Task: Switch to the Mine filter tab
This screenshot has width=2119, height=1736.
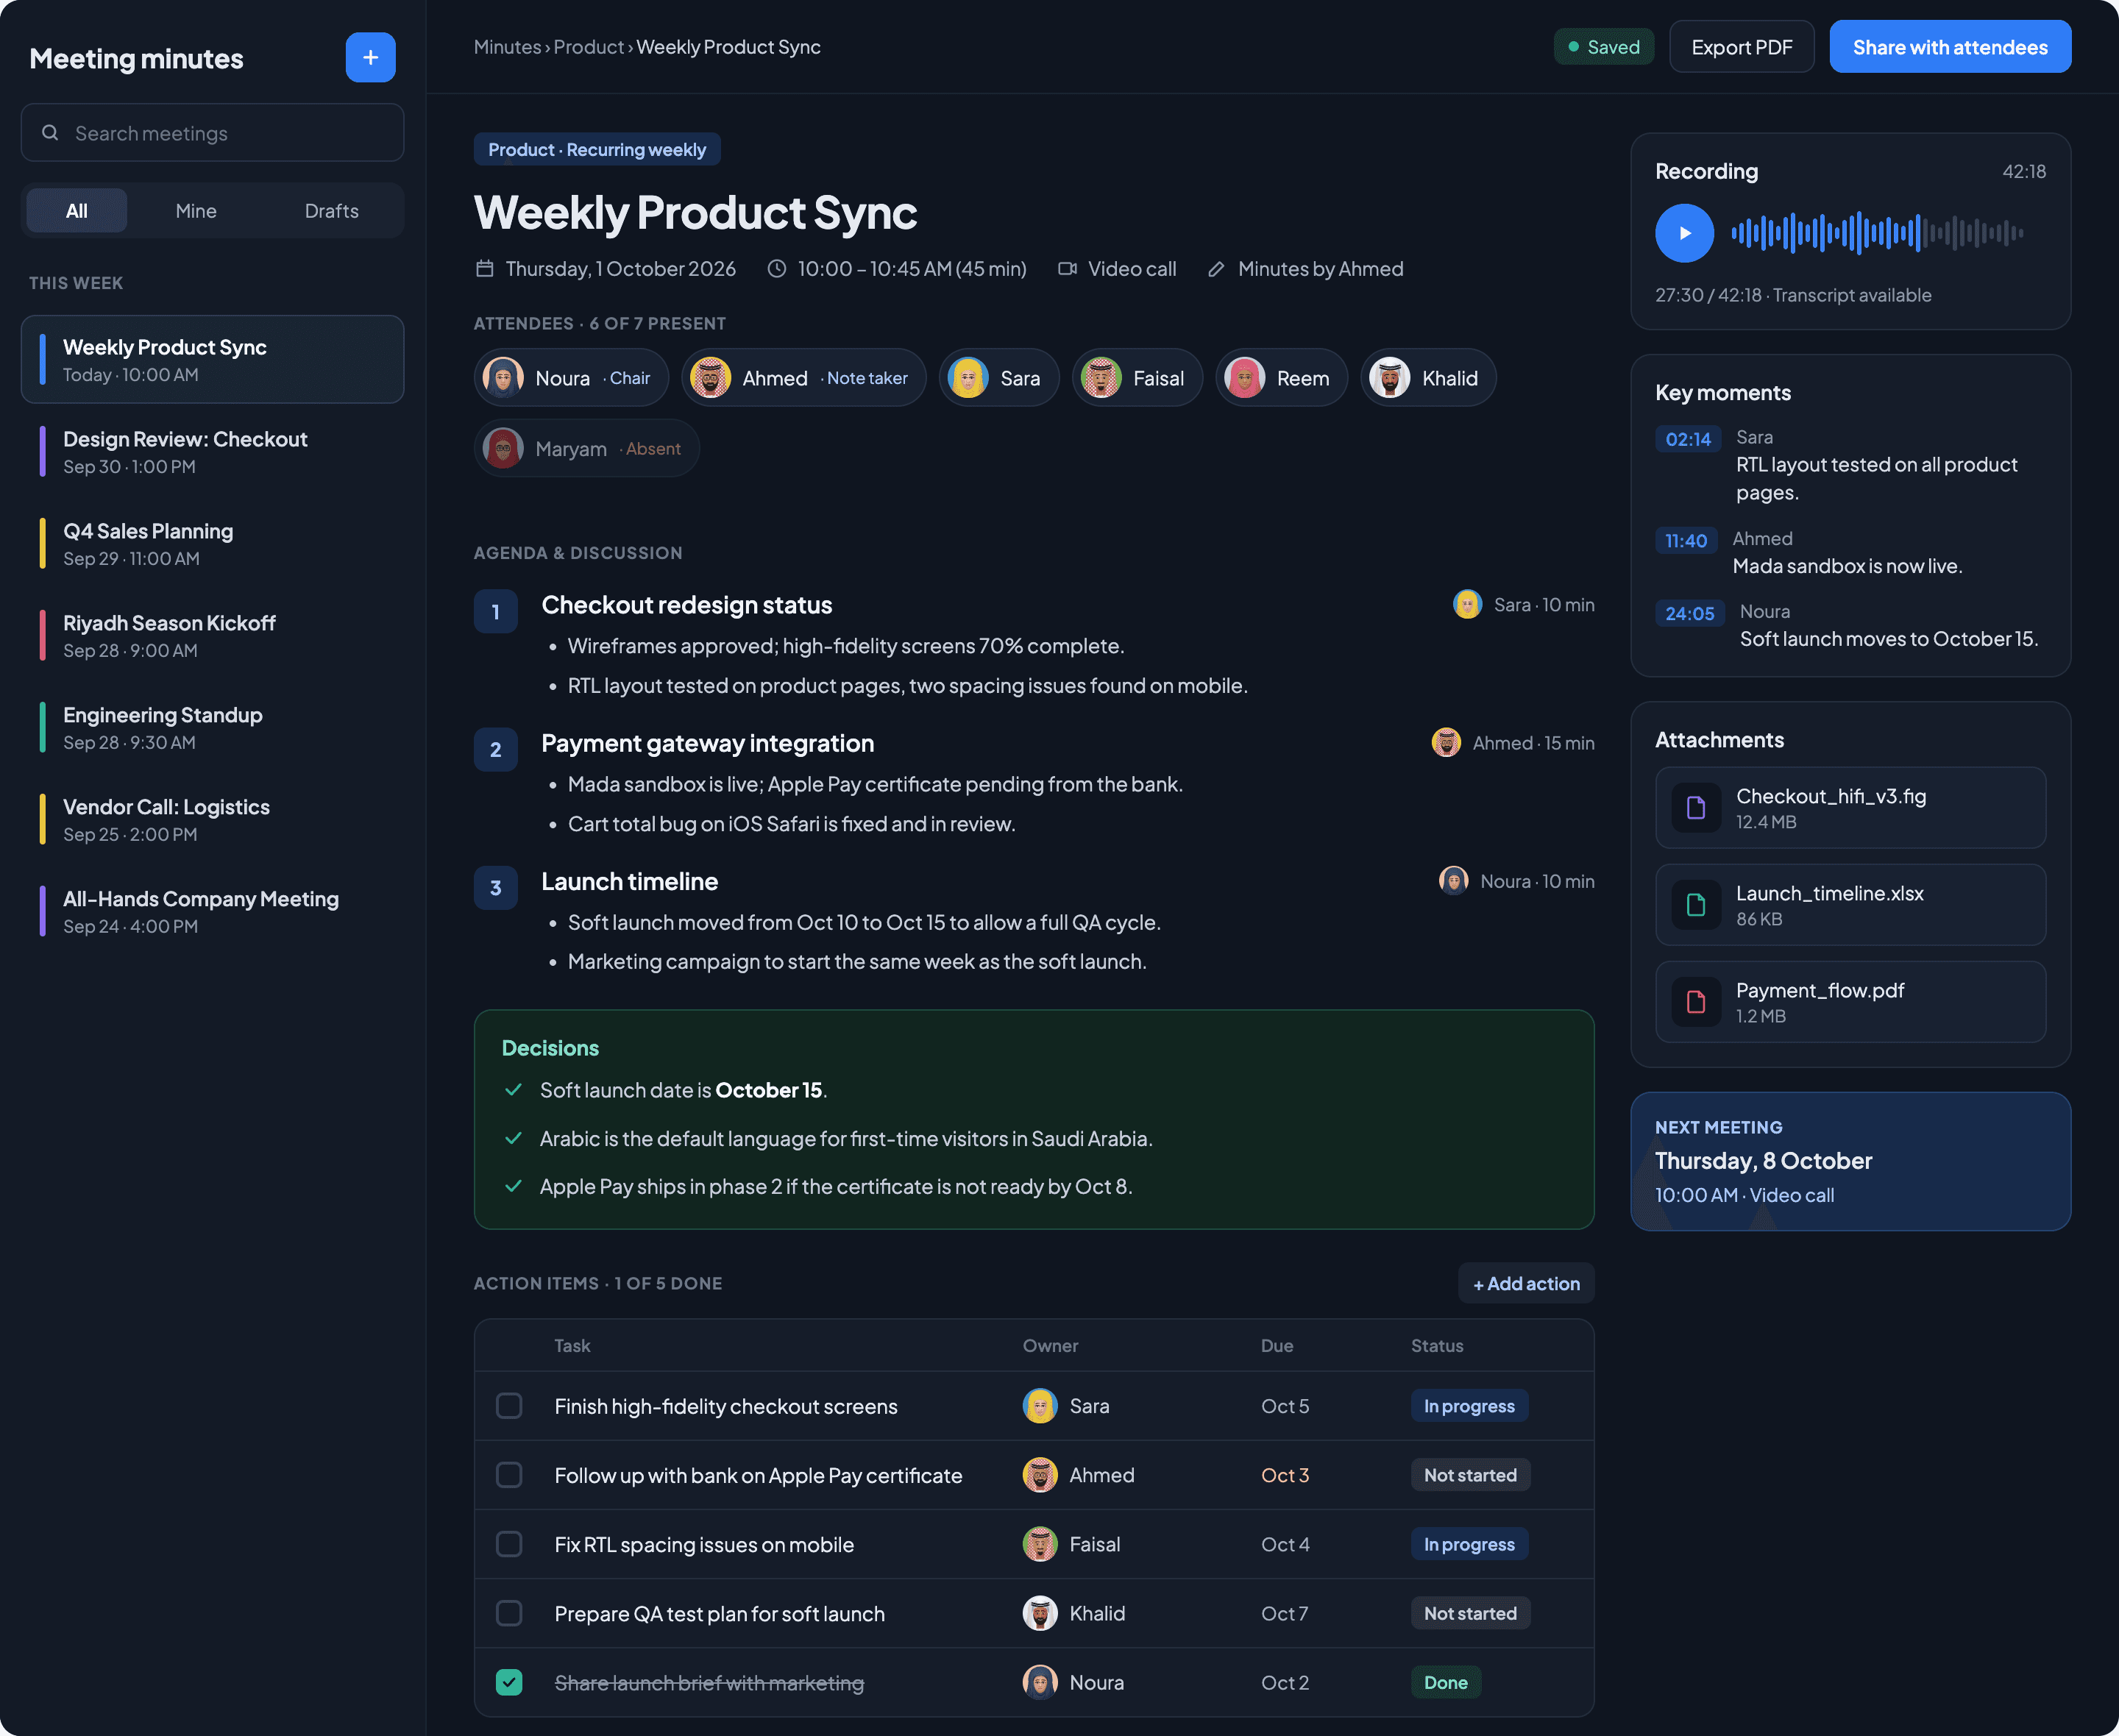Action: tap(196, 211)
